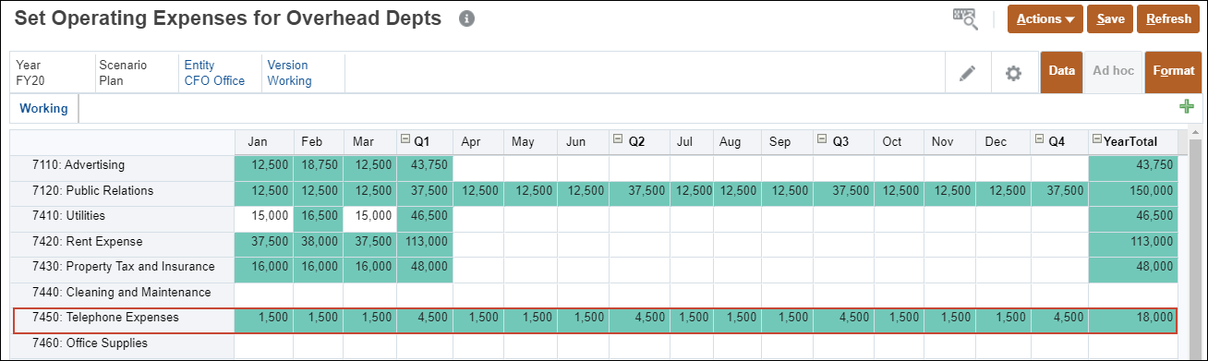Click the form info icon beside title

pos(466,18)
